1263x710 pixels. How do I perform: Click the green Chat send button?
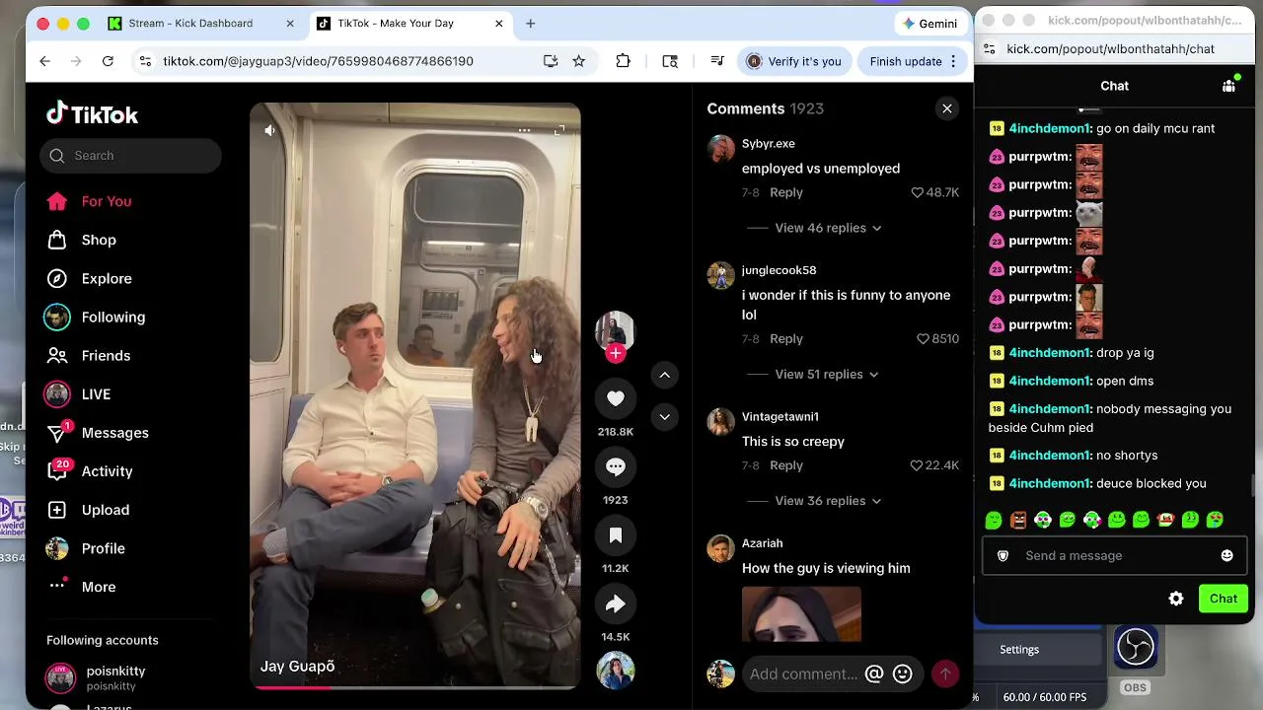pyautogui.click(x=1224, y=599)
